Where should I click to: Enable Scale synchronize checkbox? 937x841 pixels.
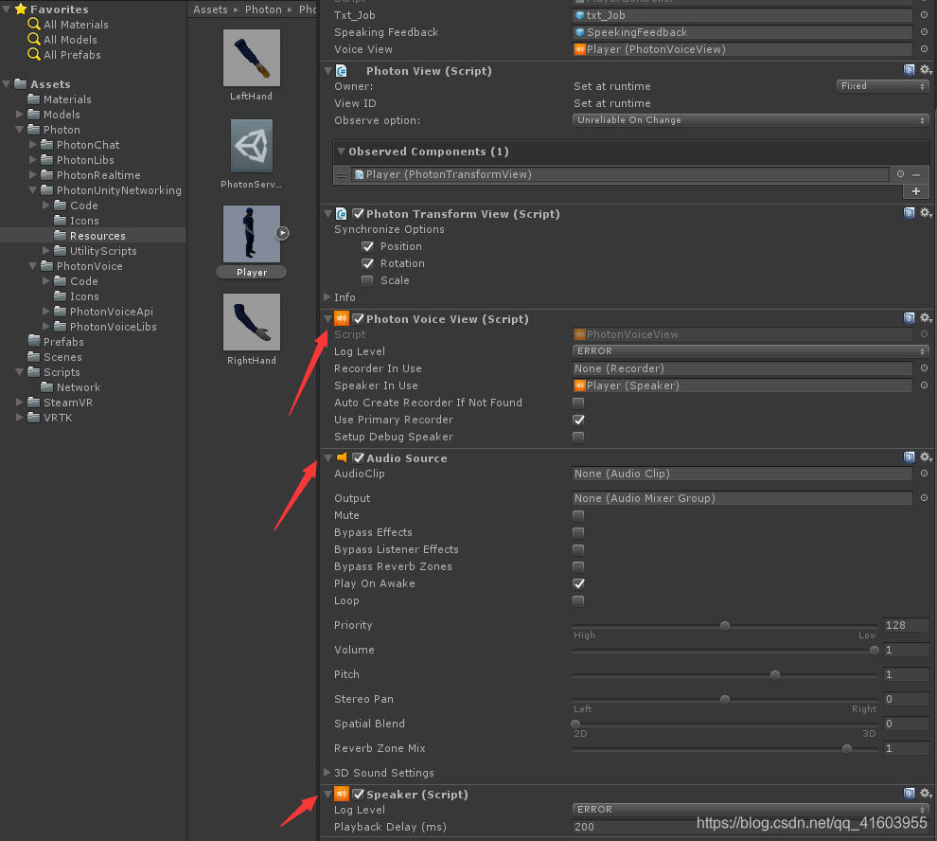[x=367, y=280]
